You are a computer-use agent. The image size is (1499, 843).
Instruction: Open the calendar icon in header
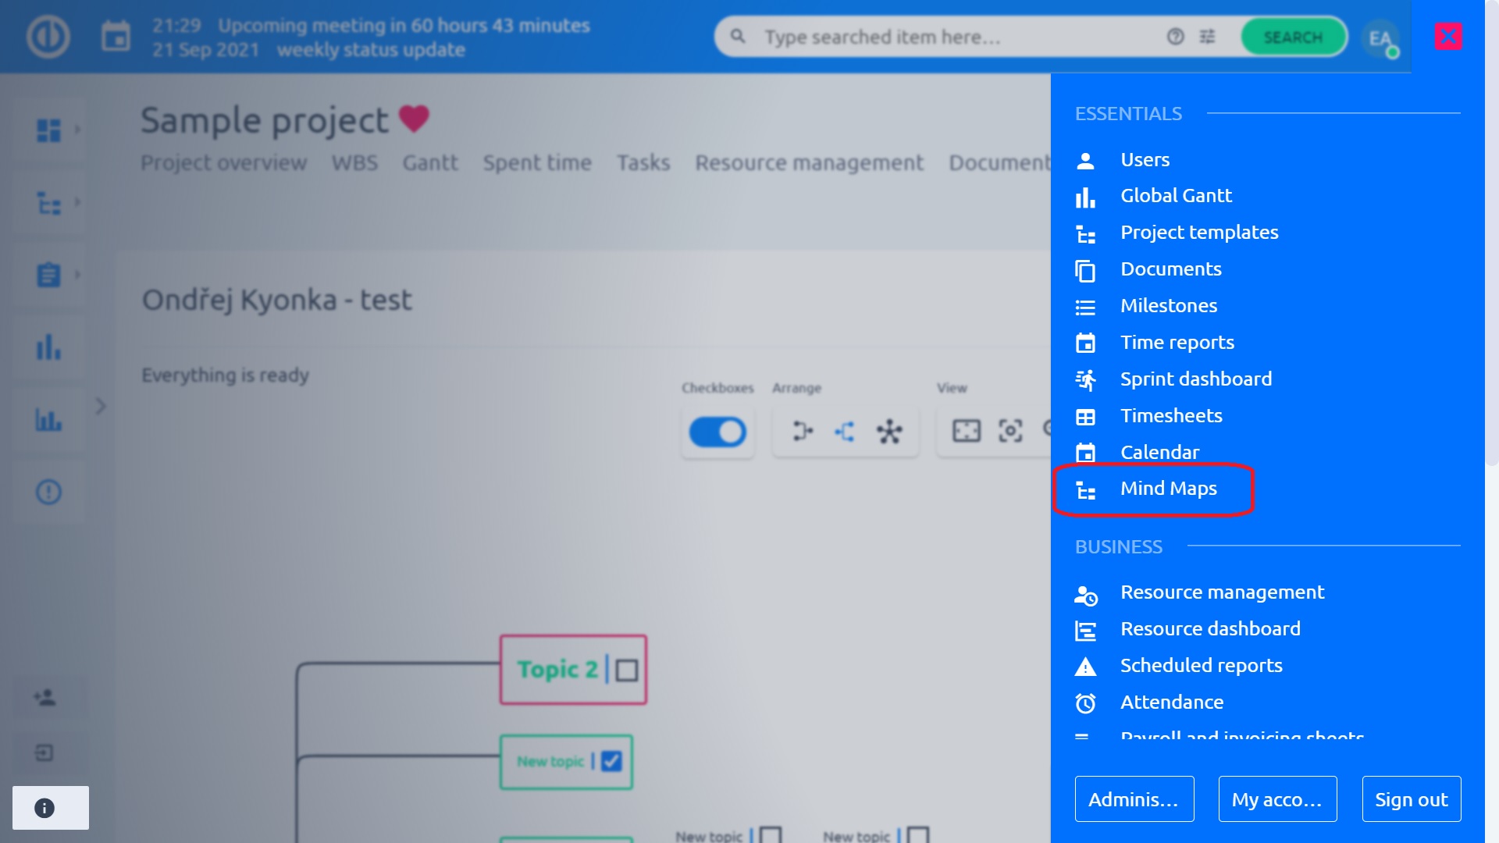[x=116, y=37]
